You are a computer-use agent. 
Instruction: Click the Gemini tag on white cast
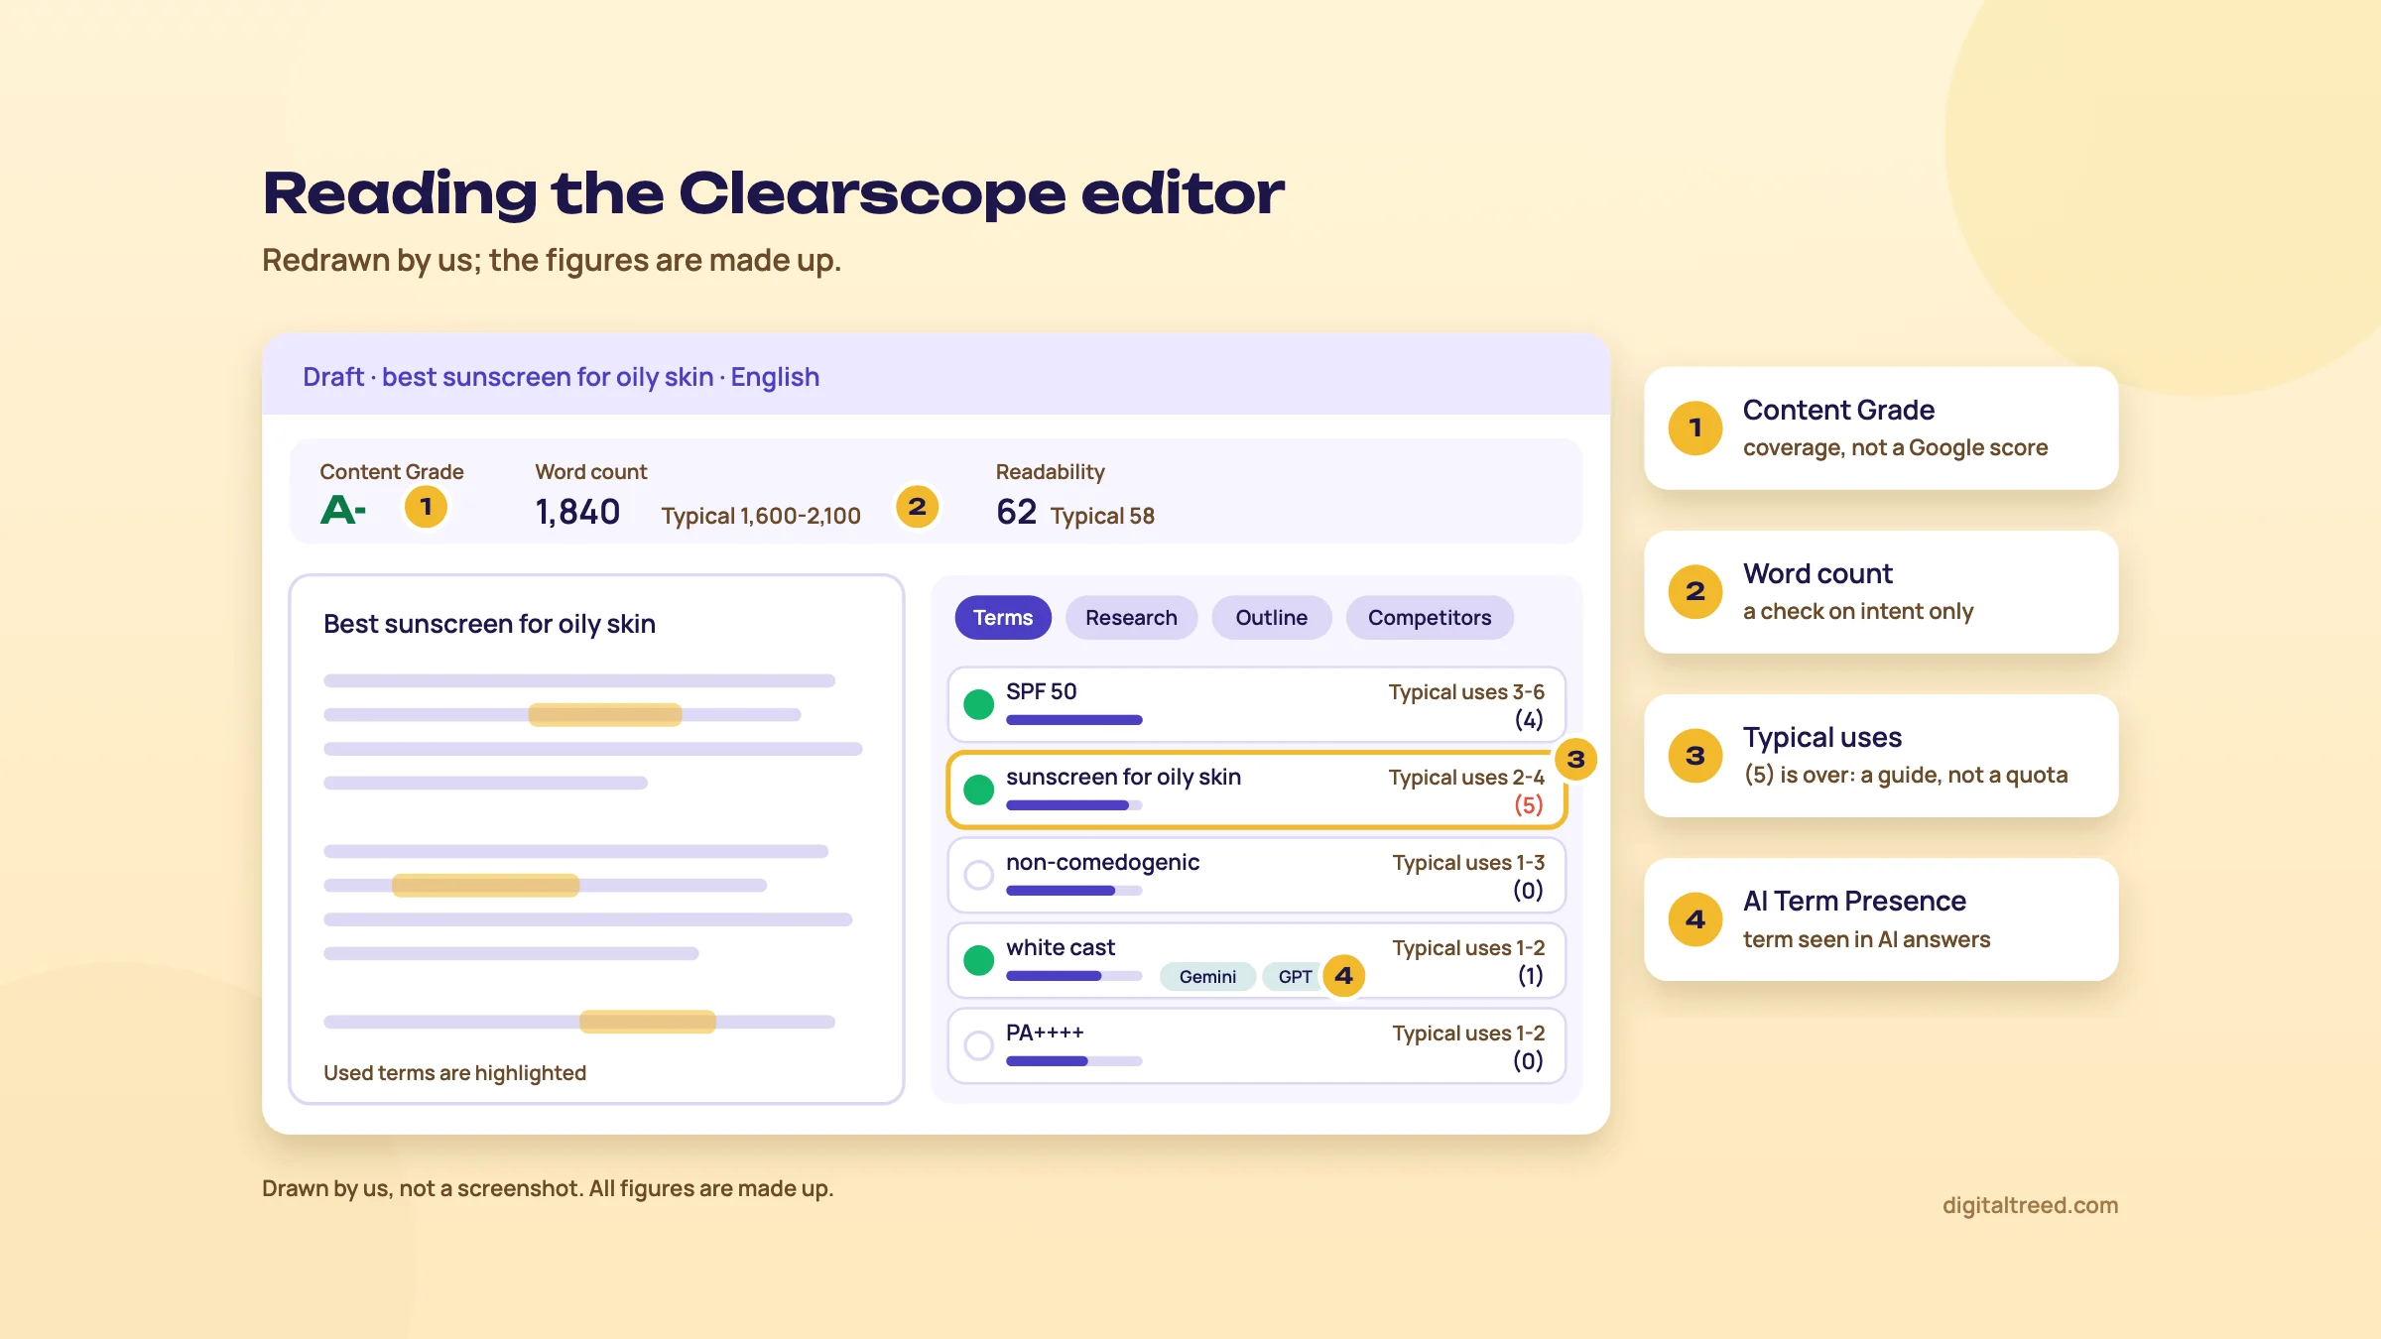[1207, 977]
